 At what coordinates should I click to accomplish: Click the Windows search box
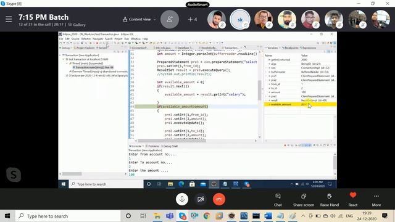click(68, 216)
